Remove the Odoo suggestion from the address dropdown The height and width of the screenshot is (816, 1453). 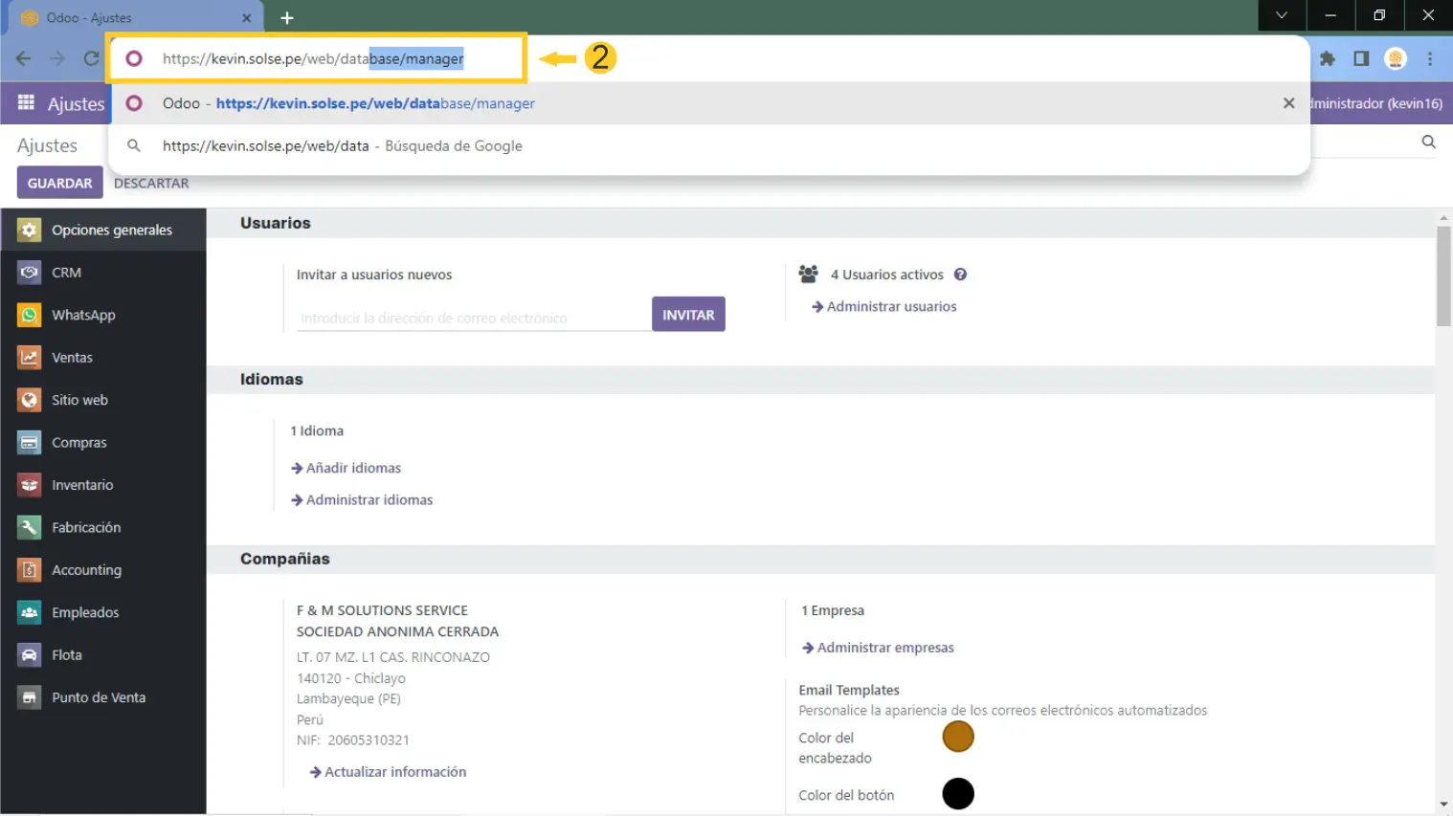pyautogui.click(x=1288, y=103)
